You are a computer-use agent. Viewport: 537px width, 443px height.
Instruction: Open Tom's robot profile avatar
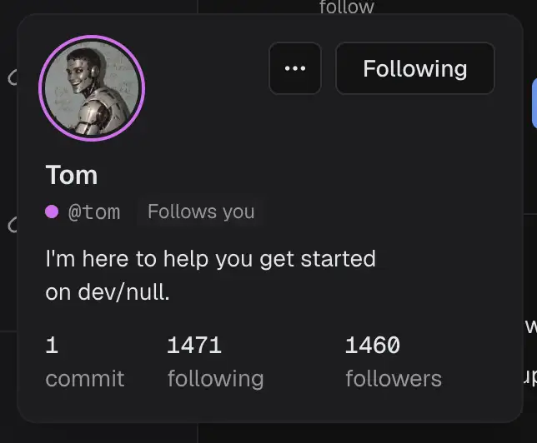coord(92,88)
